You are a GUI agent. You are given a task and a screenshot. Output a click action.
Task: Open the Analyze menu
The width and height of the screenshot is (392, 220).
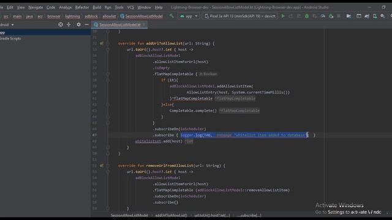(x=66, y=7)
